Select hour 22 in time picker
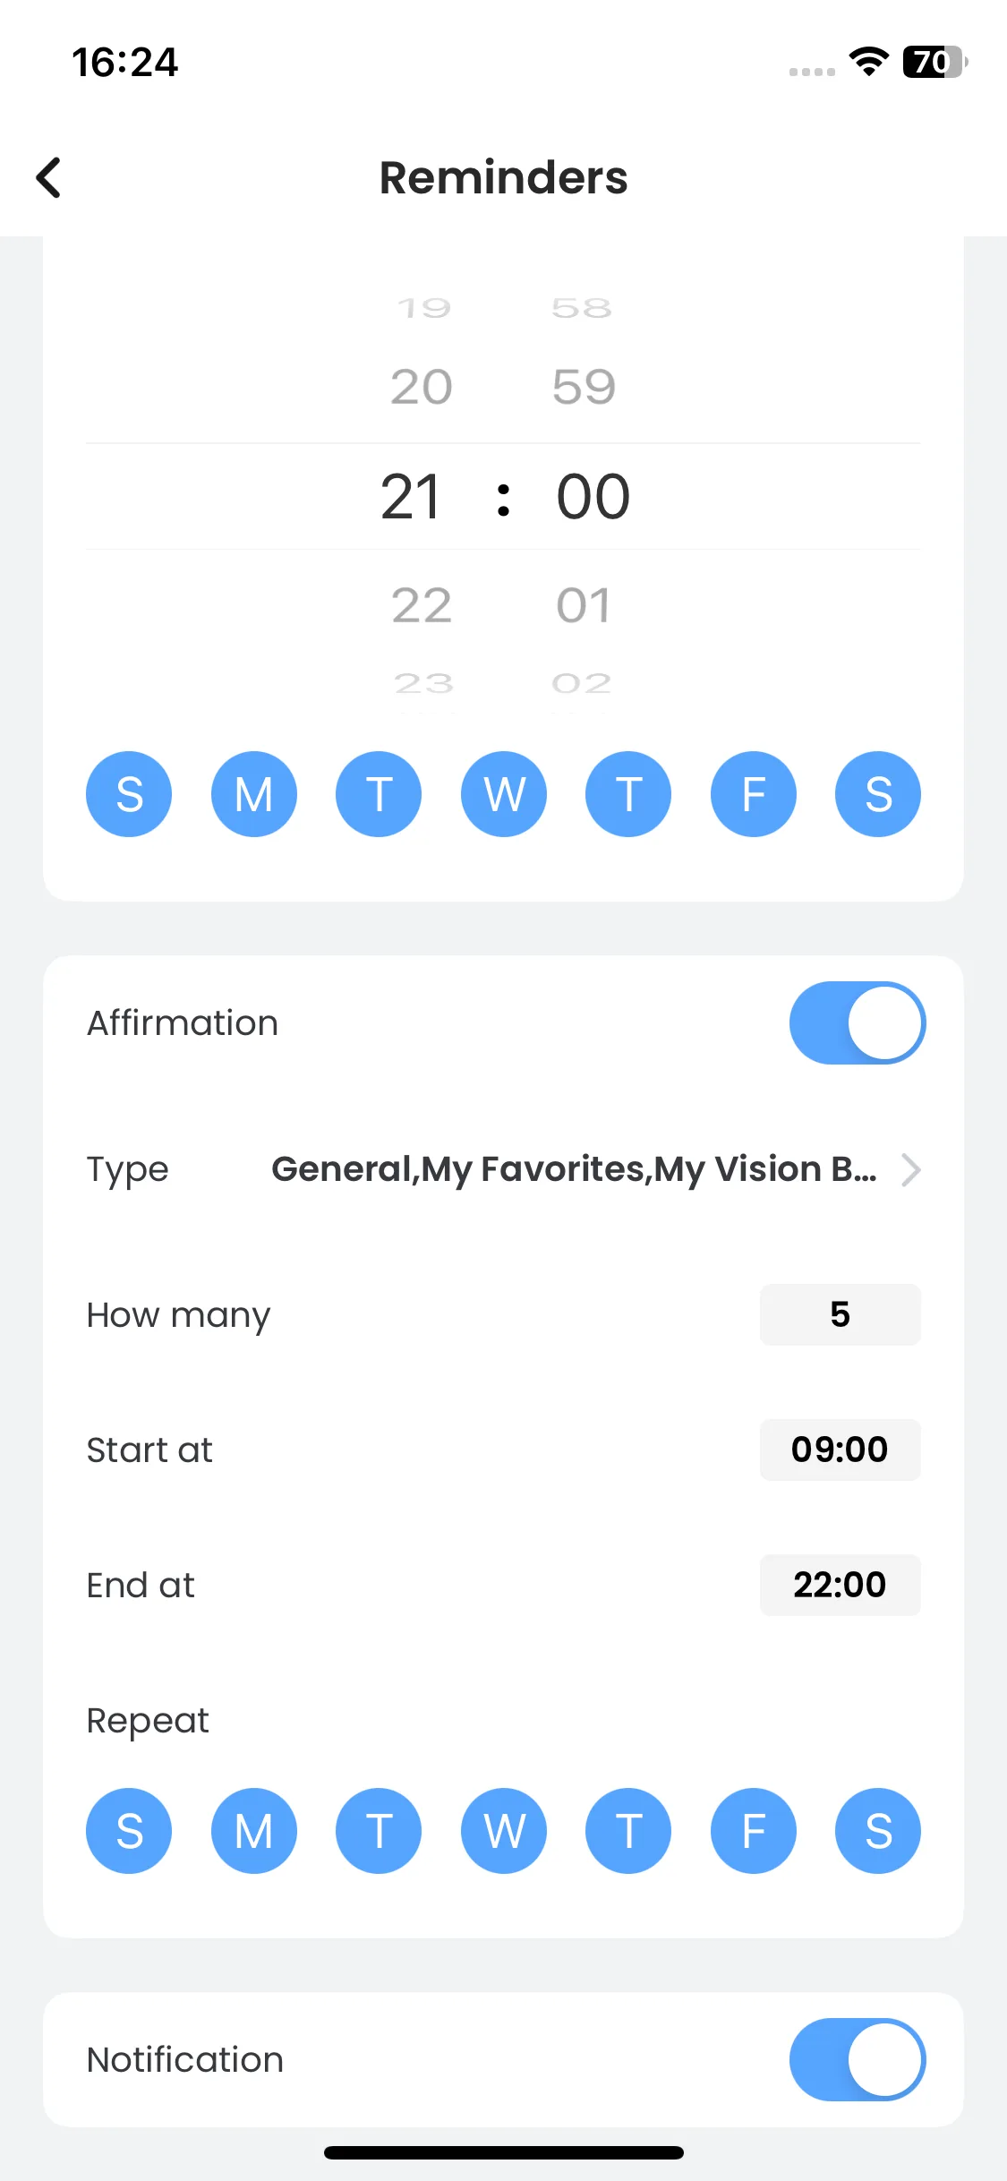Screen dimensions: 1007x2181 [422, 605]
